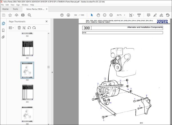The image size is (172, 125).
Task: Open the View menu
Action: tap(13, 5)
